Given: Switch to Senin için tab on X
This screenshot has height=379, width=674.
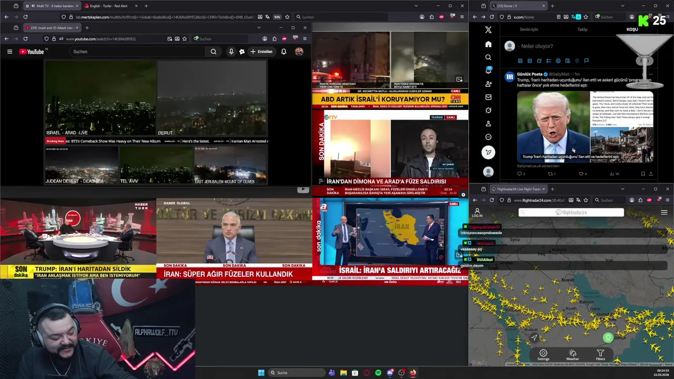Looking at the screenshot, I should (x=529, y=29).
